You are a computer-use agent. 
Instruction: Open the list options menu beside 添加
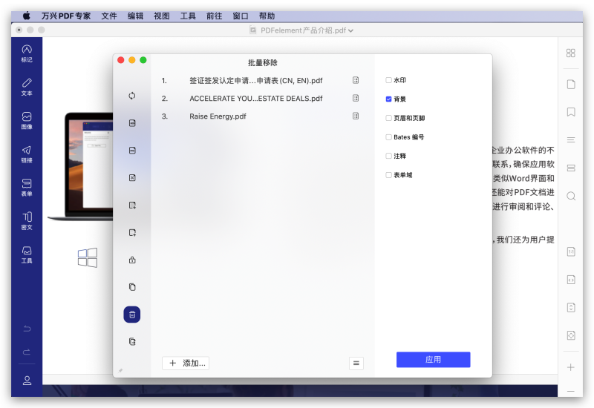[356, 363]
